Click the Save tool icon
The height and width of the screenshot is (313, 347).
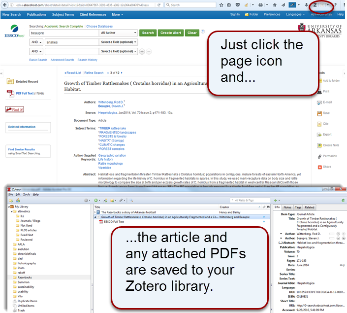tap(319, 113)
